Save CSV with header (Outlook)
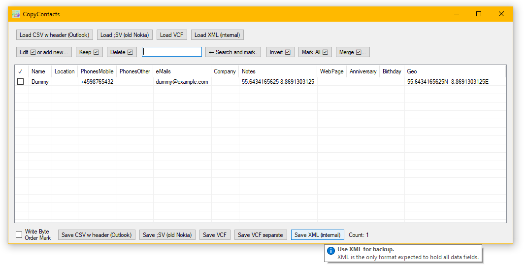The width and height of the screenshot is (527, 268). pyautogui.click(x=97, y=234)
